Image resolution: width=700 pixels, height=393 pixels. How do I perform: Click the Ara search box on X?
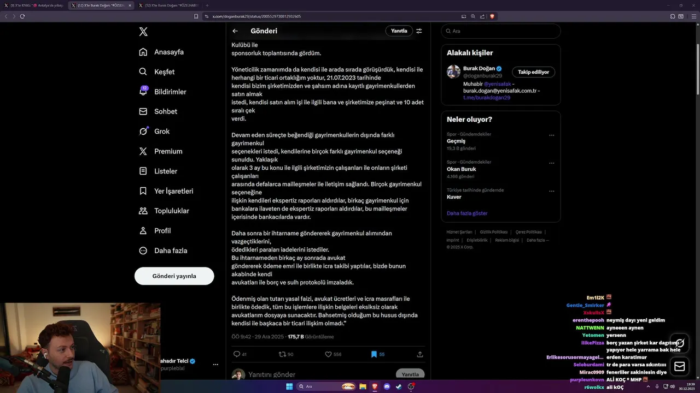coord(501,31)
